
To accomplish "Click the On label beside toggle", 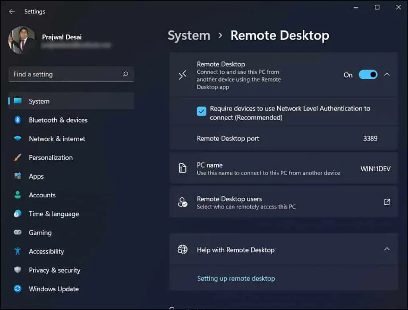I will [x=348, y=75].
